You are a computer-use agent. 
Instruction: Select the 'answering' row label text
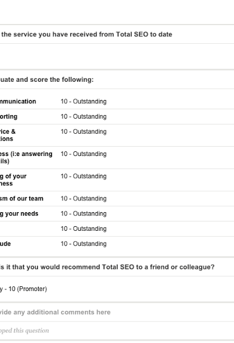point(26,158)
